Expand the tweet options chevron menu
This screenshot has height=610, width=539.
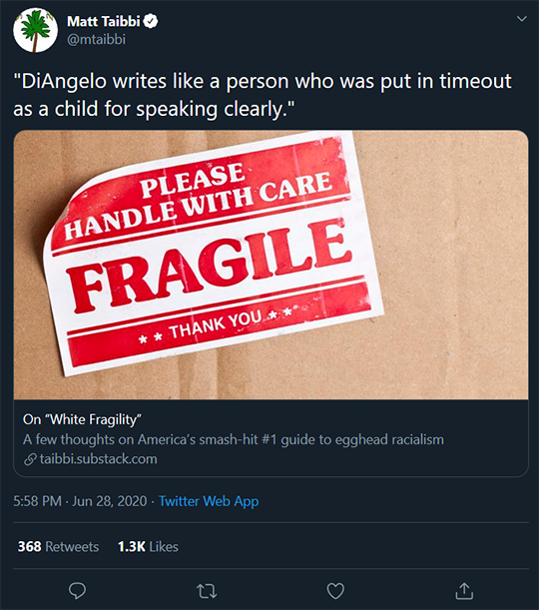[x=521, y=19]
